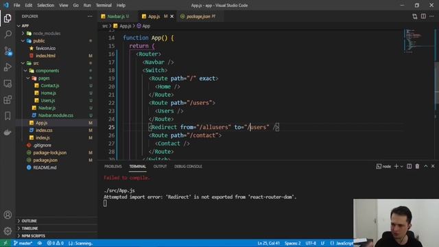Open Bookmarks icon in activity bar

point(8,116)
